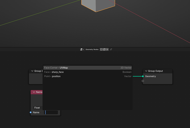Choose the Face sharp_face attribute entry
This screenshot has height=128, width=190.
pos(88,72)
